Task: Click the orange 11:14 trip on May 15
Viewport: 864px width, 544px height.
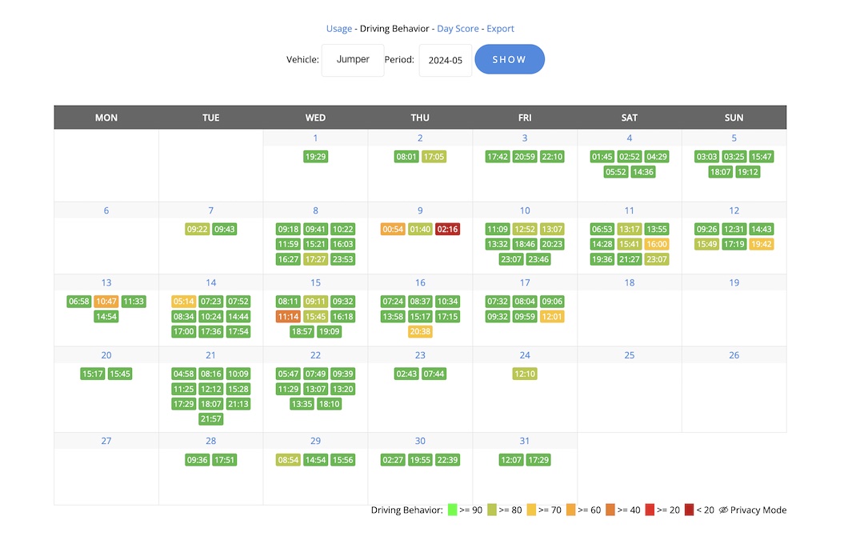Action: [x=288, y=317]
